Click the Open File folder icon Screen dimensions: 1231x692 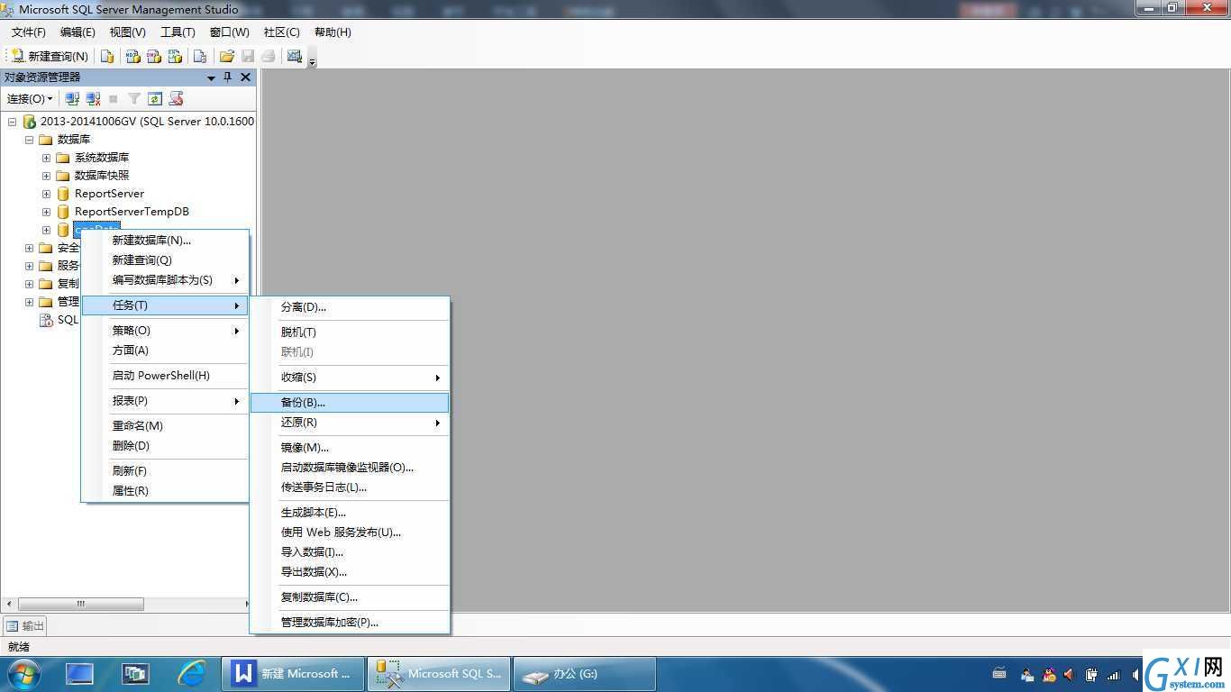pos(227,56)
